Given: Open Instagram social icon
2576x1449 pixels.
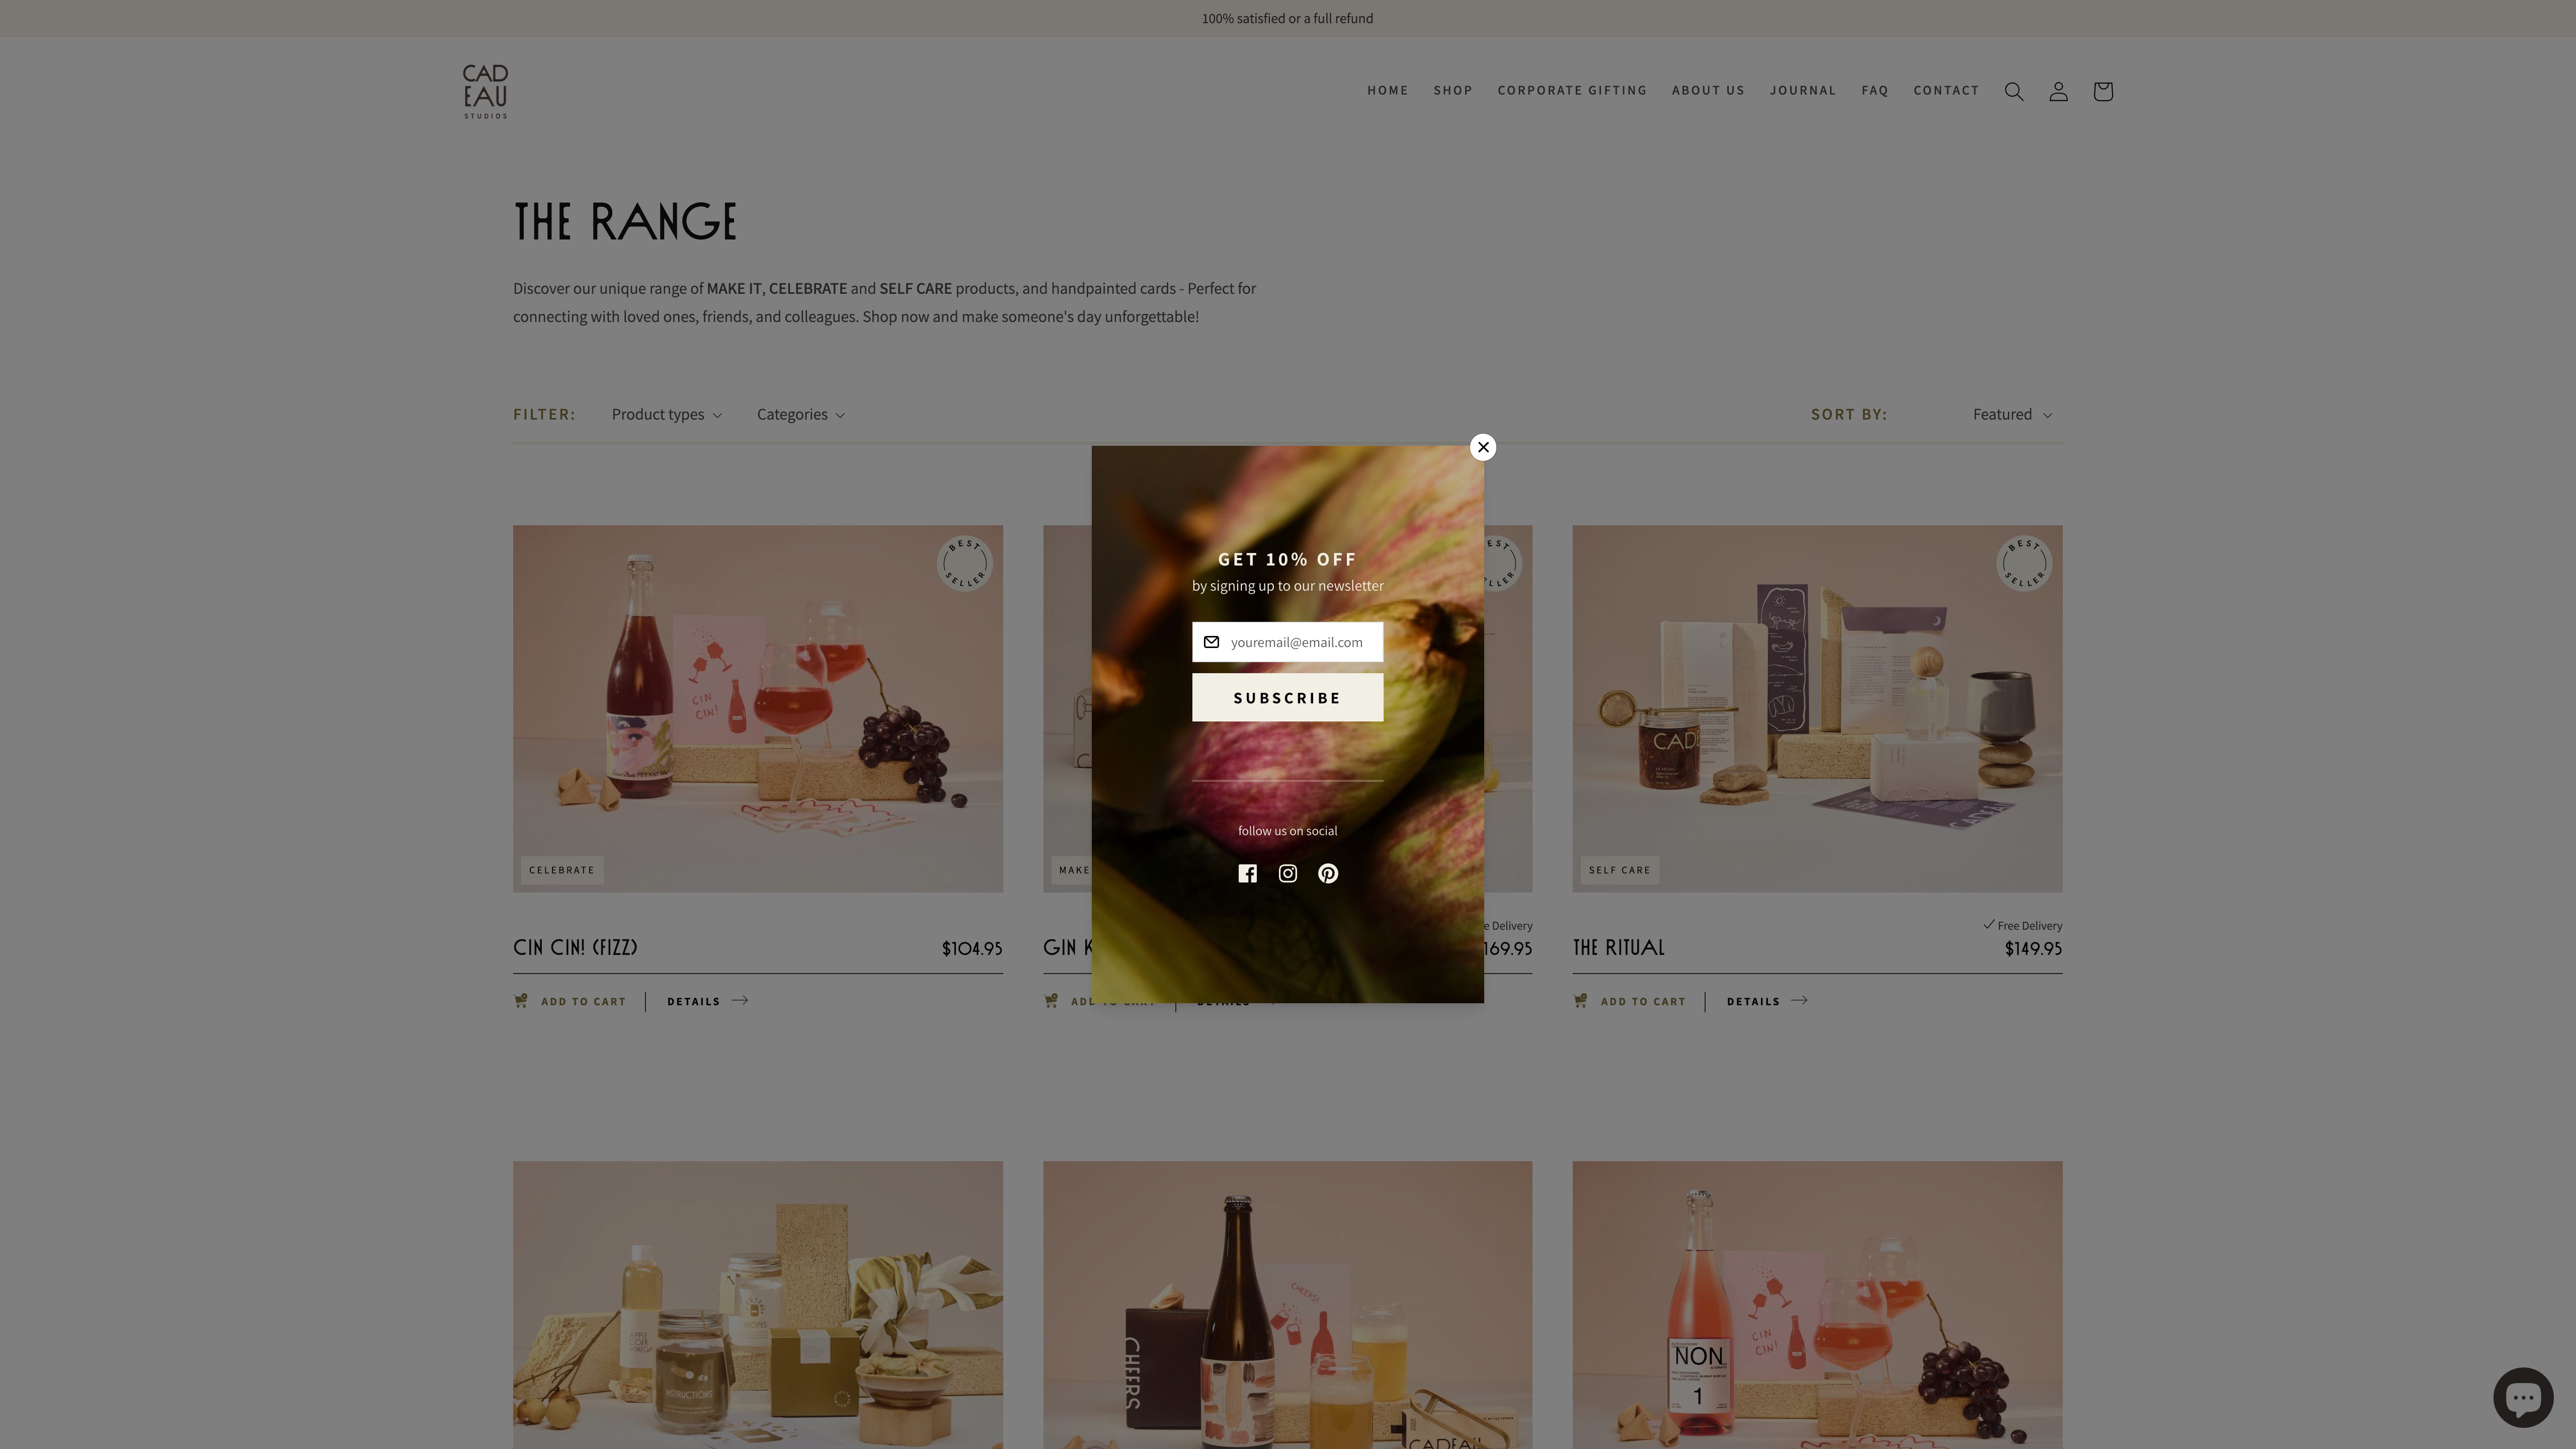Looking at the screenshot, I should coord(1287,873).
